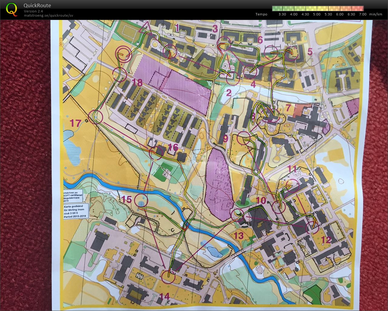Click control number 16 on the map

coord(173,147)
